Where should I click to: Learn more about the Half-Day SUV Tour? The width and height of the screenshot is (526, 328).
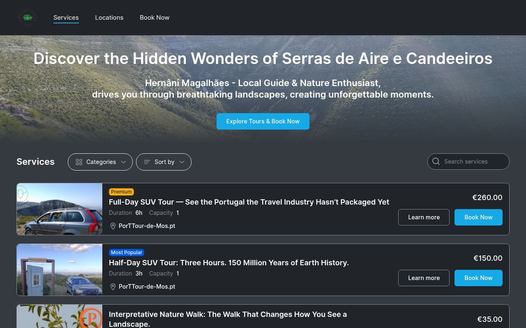tap(424, 278)
